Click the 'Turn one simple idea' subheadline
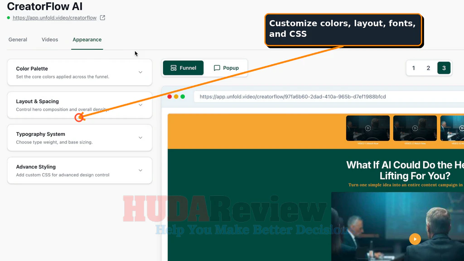Image resolution: width=464 pixels, height=261 pixels. (x=406, y=185)
